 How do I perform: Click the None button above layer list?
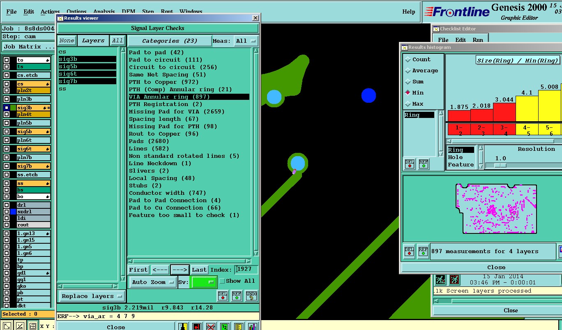tap(67, 41)
